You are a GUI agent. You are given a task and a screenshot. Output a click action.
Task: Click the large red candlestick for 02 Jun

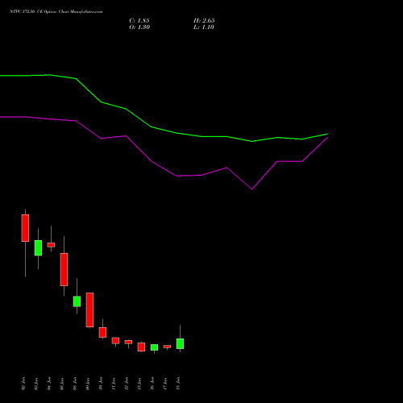pyautogui.click(x=25, y=228)
